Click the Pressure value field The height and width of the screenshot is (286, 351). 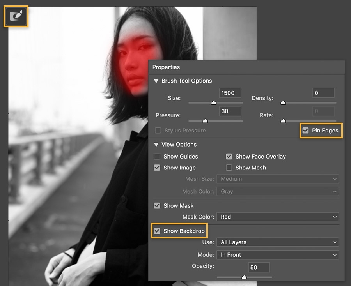tap(230, 111)
